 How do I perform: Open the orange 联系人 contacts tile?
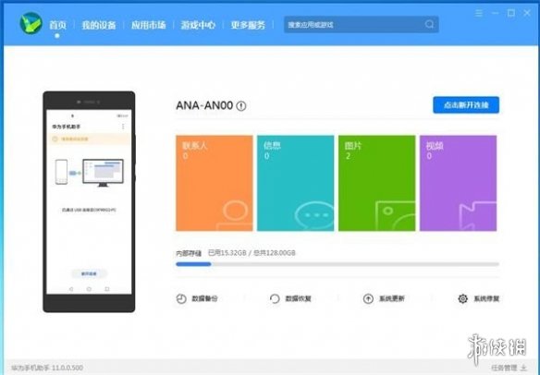[x=215, y=183]
